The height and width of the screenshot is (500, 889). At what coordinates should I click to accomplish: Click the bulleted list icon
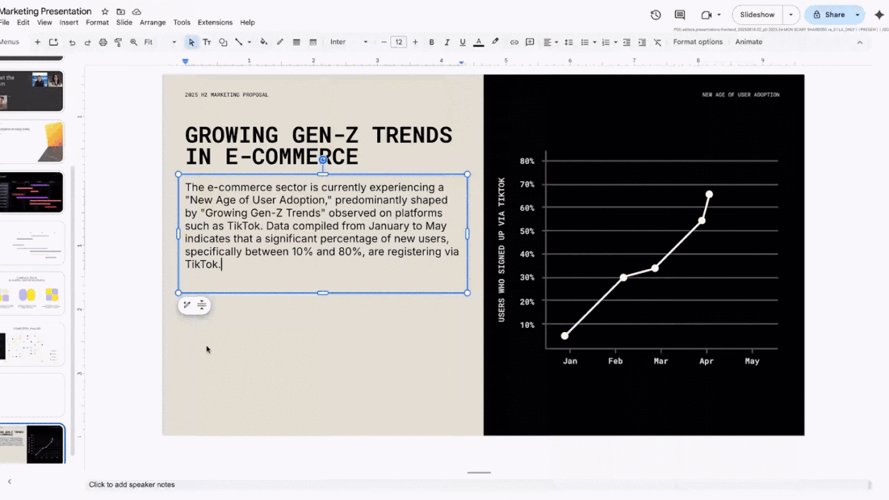click(x=585, y=42)
